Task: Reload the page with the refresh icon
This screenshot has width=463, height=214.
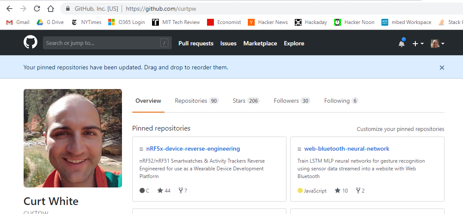Action: click(37, 9)
